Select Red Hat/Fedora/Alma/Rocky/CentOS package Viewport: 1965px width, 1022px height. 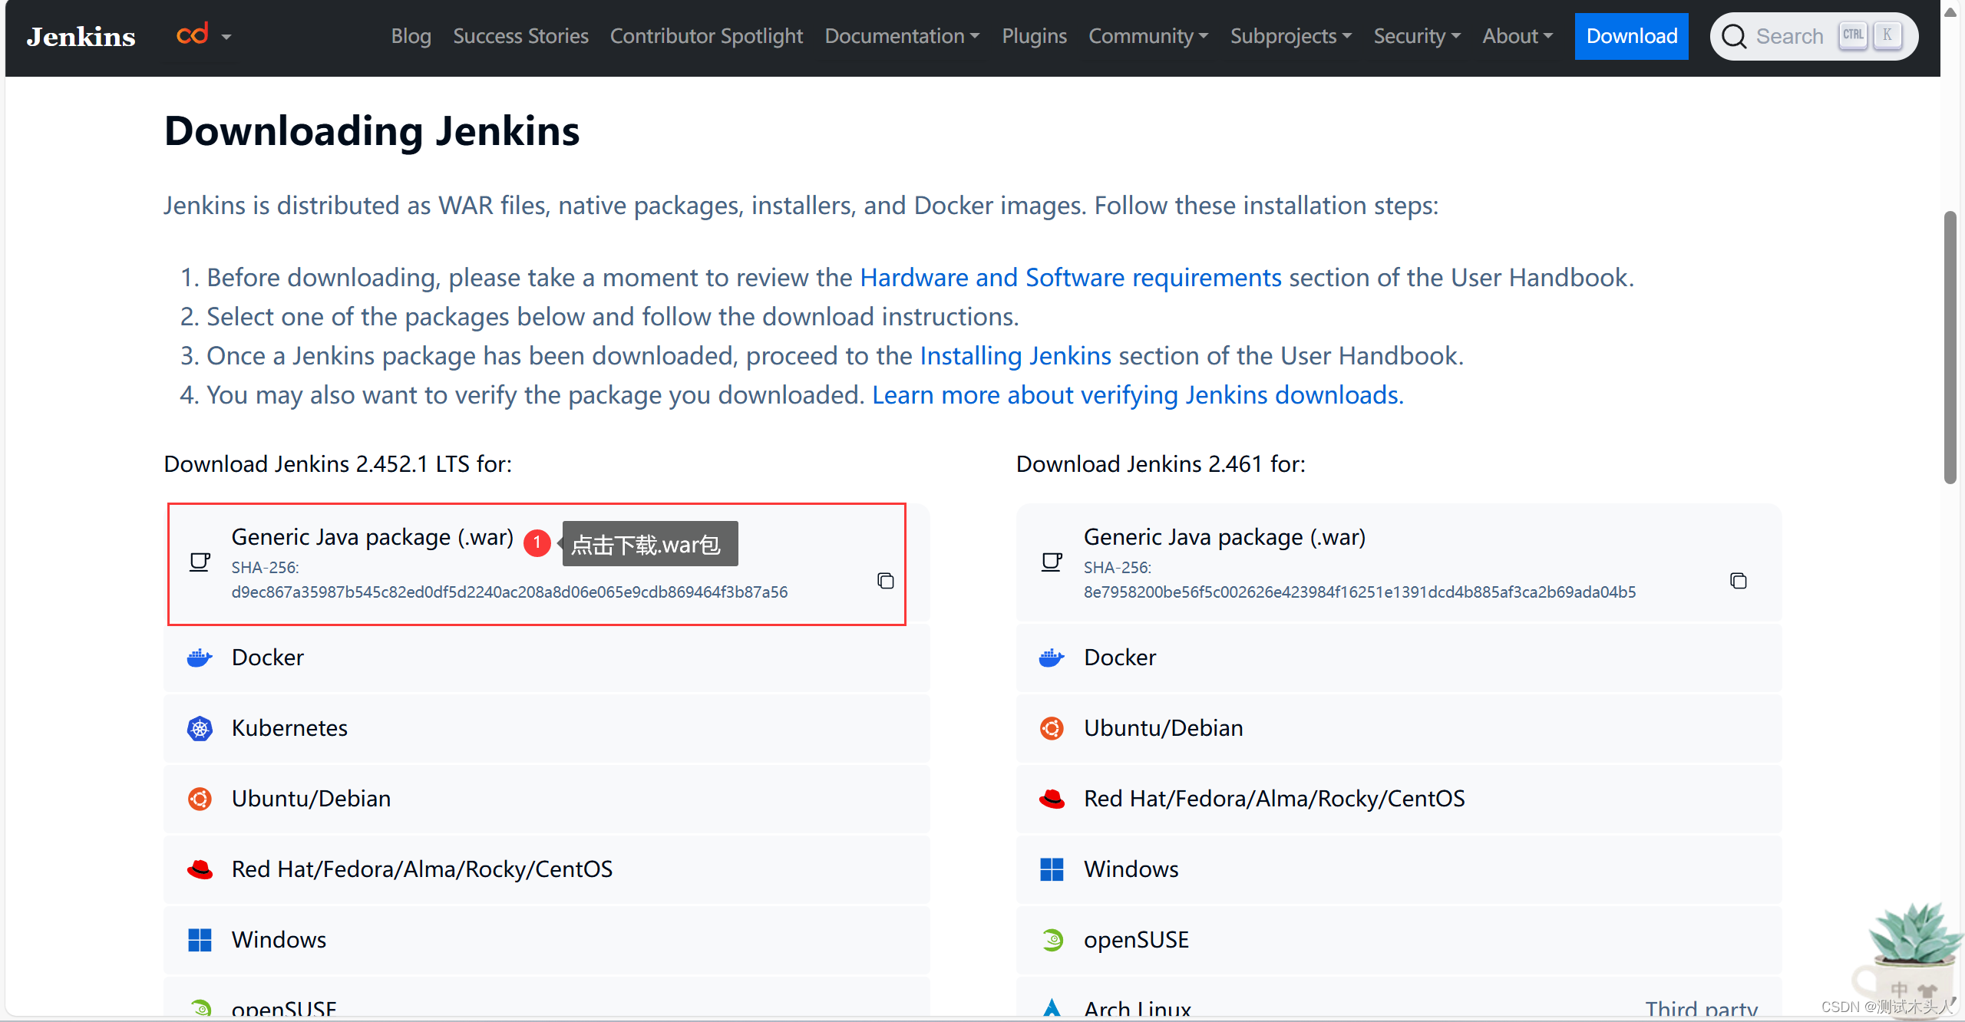(x=422, y=869)
